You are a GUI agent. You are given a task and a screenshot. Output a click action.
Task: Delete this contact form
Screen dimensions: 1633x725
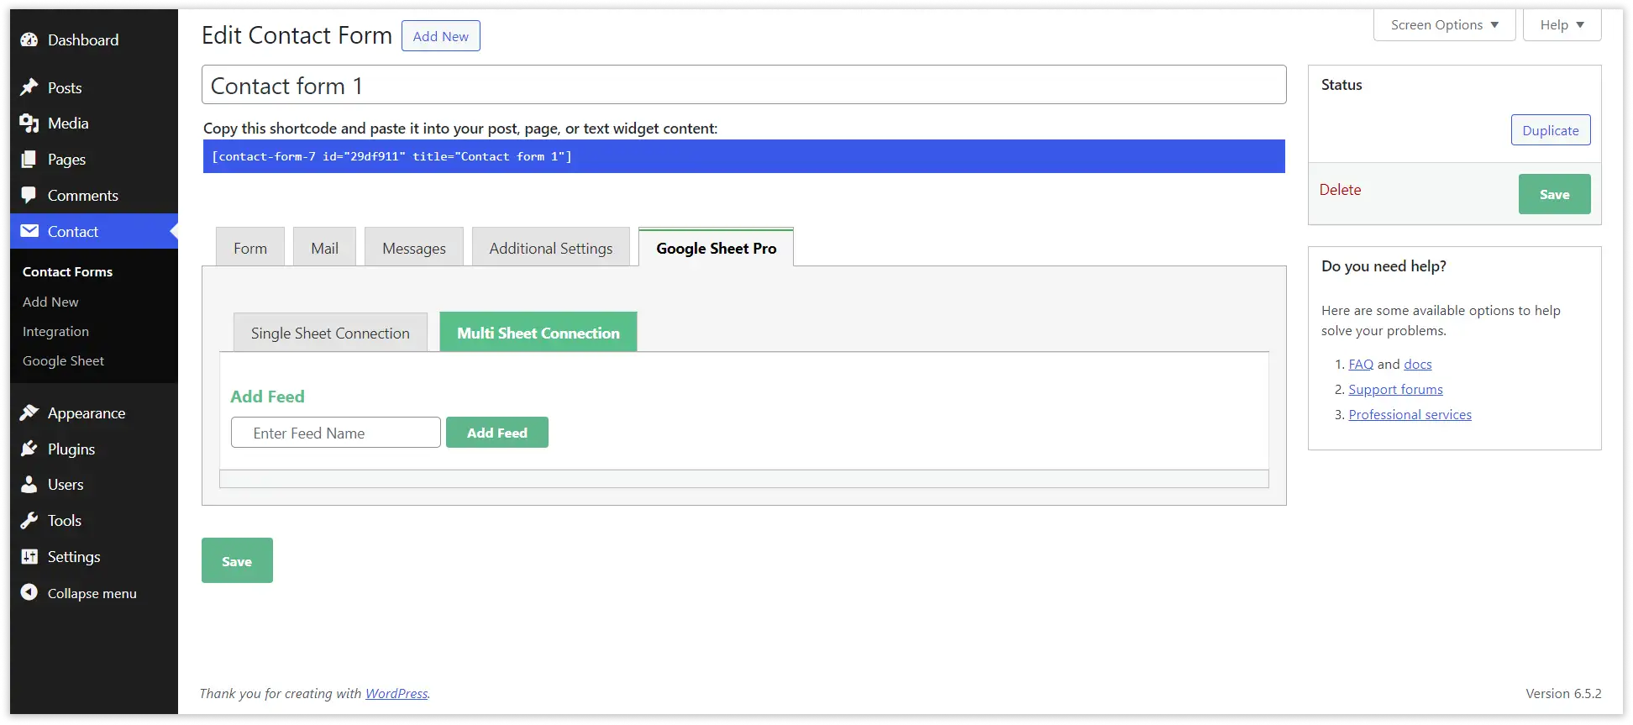[1340, 190]
